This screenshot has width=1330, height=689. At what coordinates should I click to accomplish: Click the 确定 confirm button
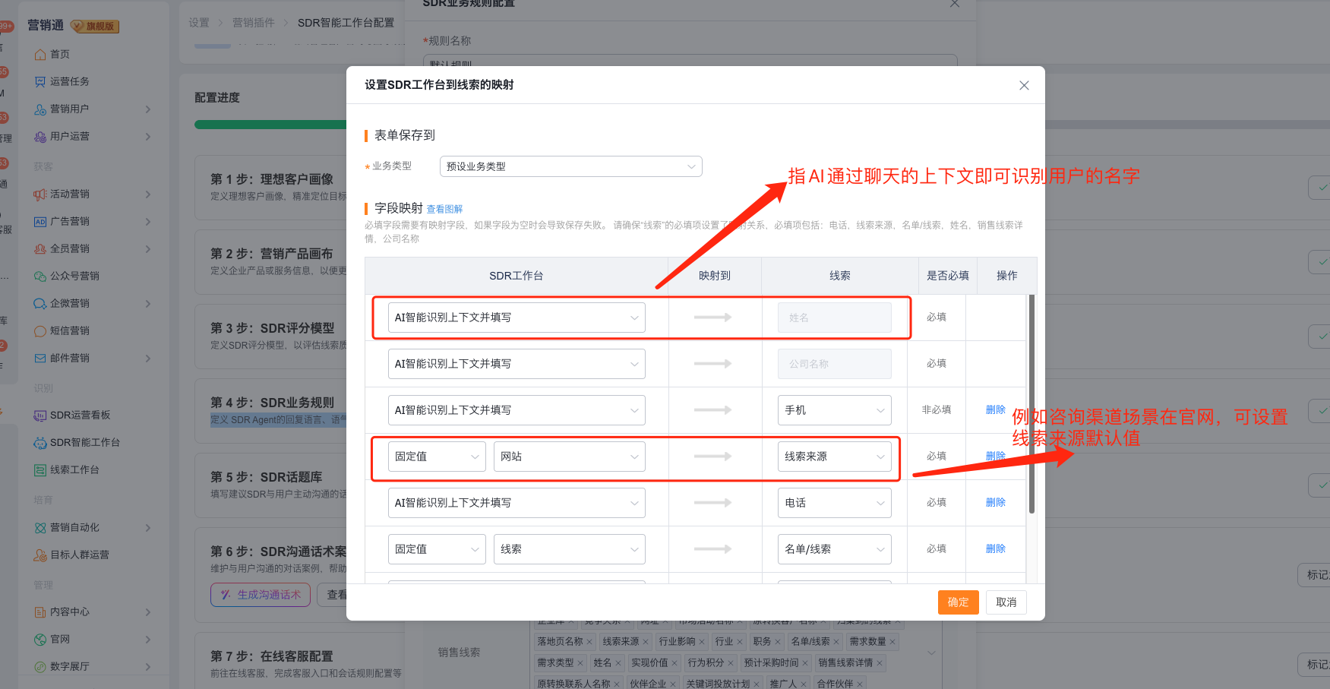point(958,602)
